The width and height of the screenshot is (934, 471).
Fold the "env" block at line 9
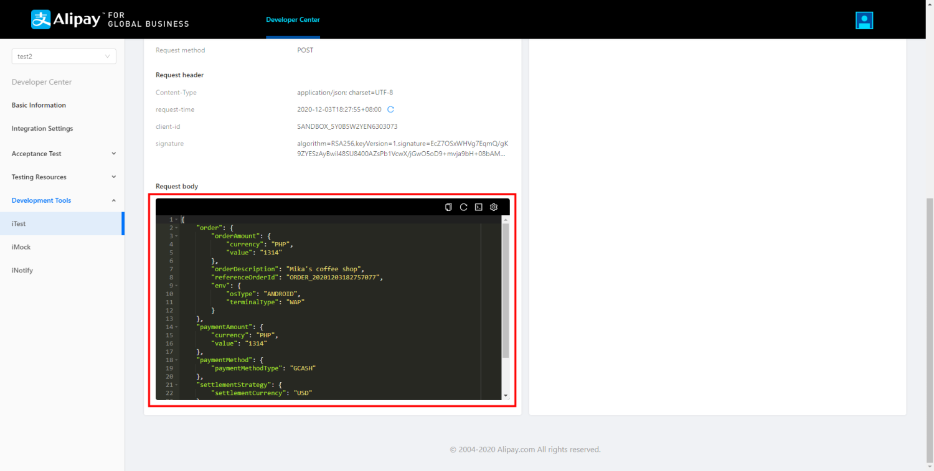(177, 286)
